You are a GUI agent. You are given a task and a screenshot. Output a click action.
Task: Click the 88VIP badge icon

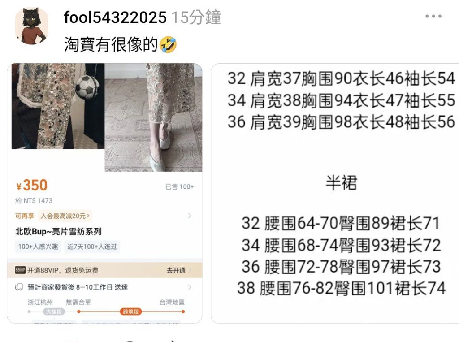[20, 270]
